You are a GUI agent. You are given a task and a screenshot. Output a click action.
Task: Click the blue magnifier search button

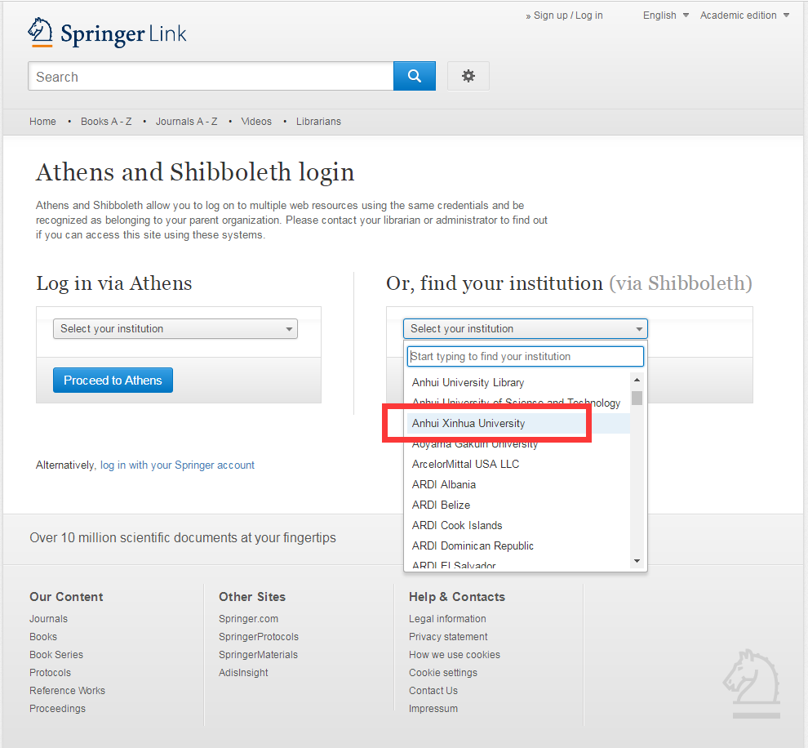point(415,76)
